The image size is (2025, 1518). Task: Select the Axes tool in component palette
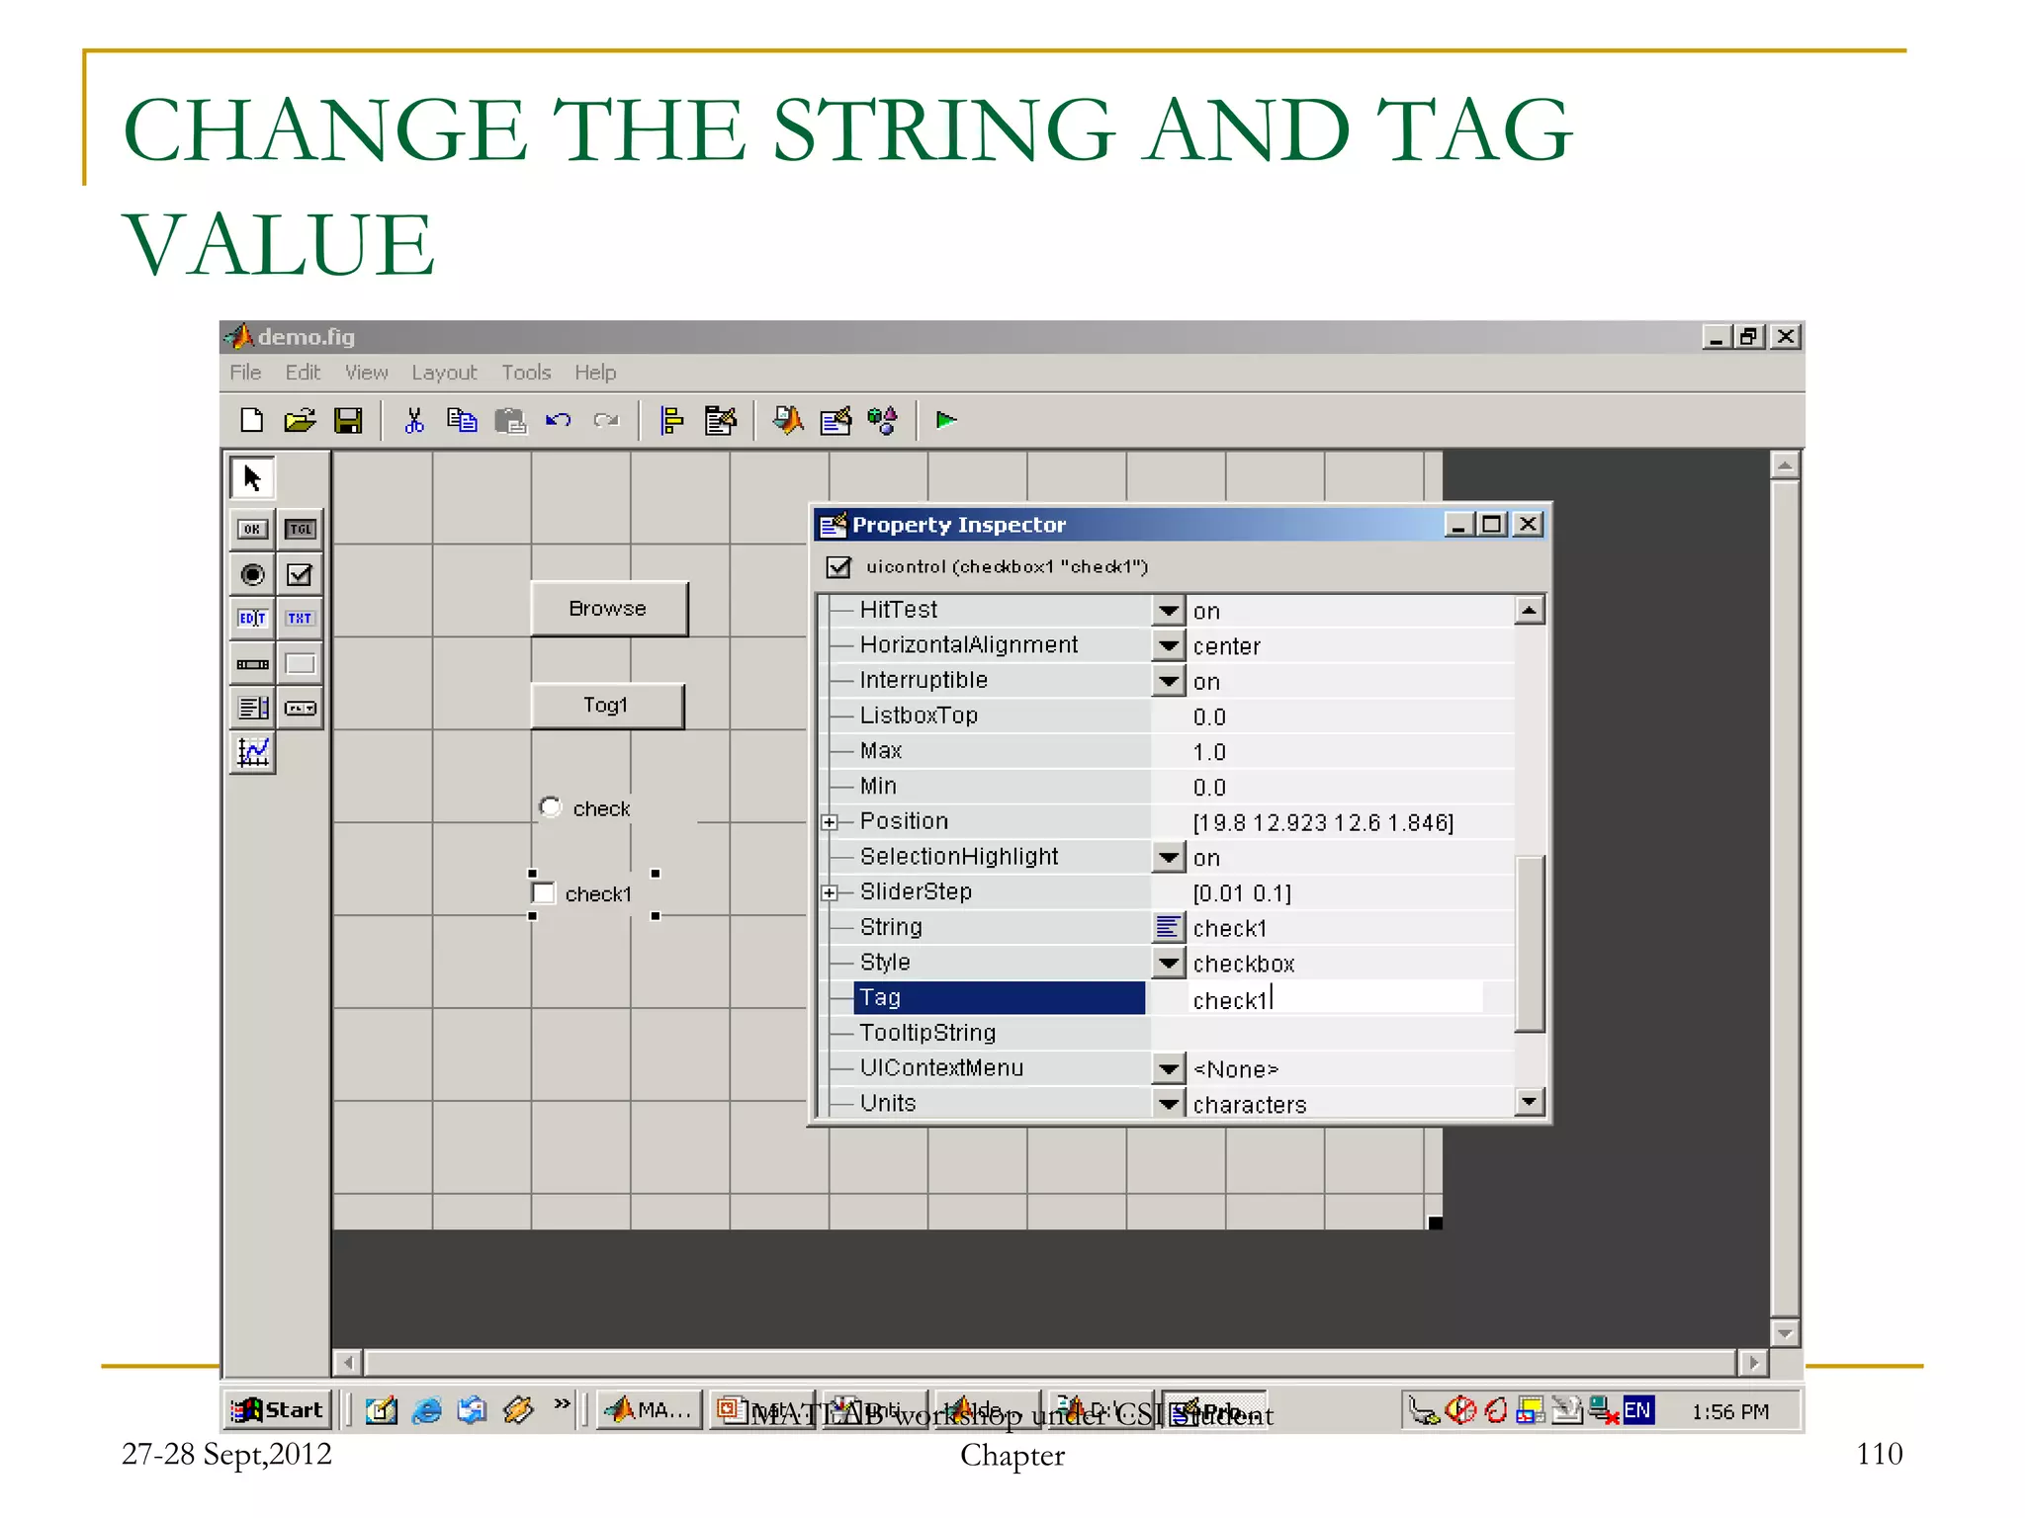pyautogui.click(x=253, y=753)
